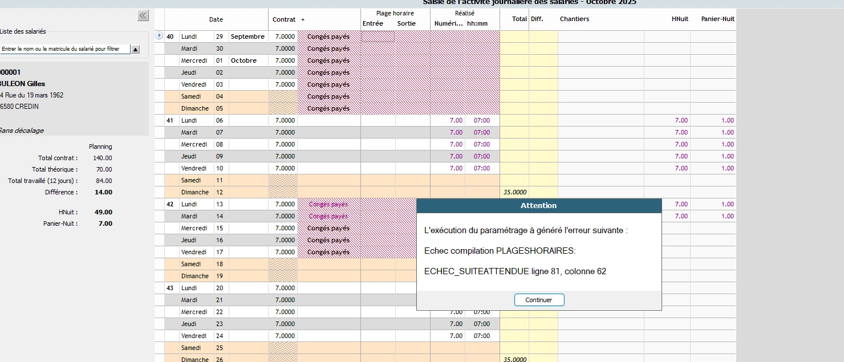844x362 pixels.
Task: Click the 35.0000 total on Dimanche 26 row
Action: (x=515, y=360)
